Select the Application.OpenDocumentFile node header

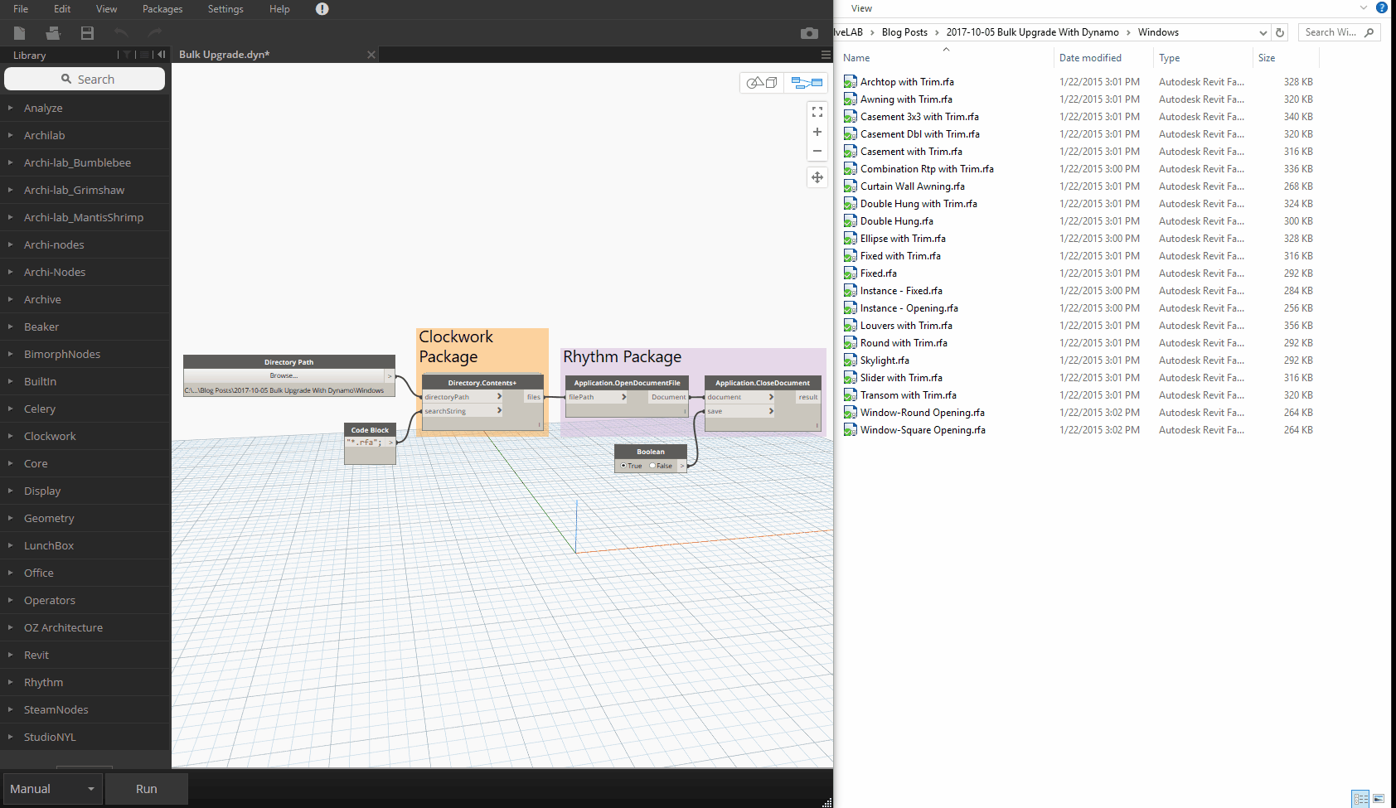[x=627, y=383]
